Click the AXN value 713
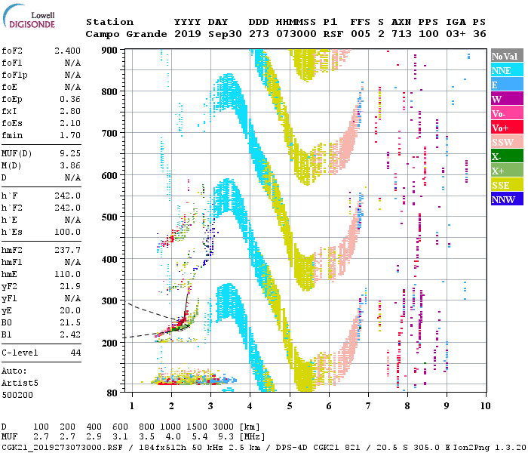528x453 pixels. point(401,34)
